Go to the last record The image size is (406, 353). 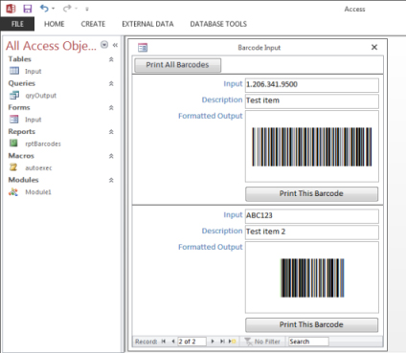[222, 342]
